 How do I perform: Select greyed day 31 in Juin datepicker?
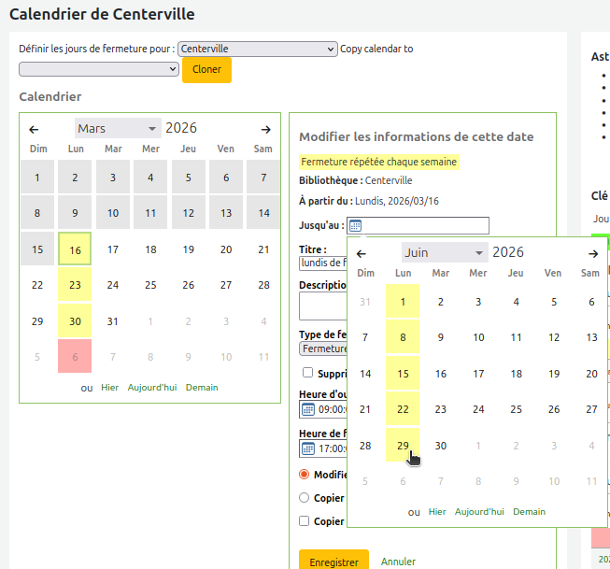(x=365, y=301)
